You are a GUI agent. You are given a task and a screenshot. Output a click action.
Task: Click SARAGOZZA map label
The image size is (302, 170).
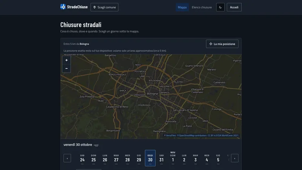139,95
